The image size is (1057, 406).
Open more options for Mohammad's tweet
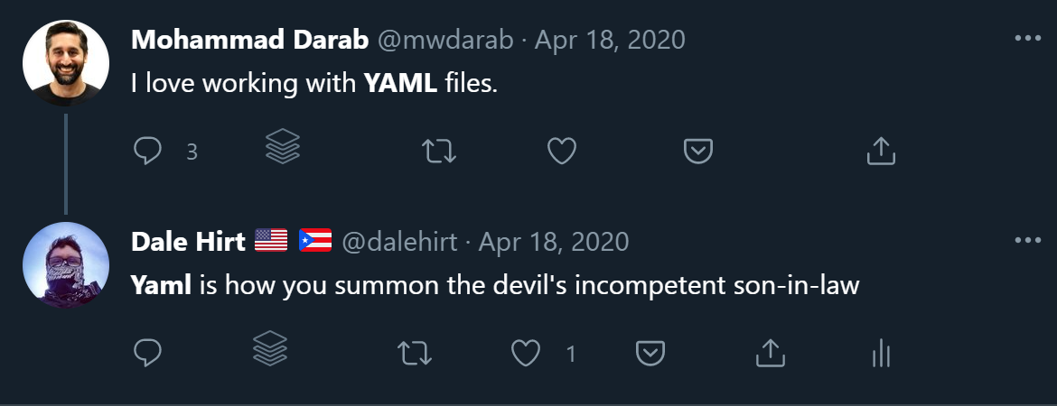1028,39
